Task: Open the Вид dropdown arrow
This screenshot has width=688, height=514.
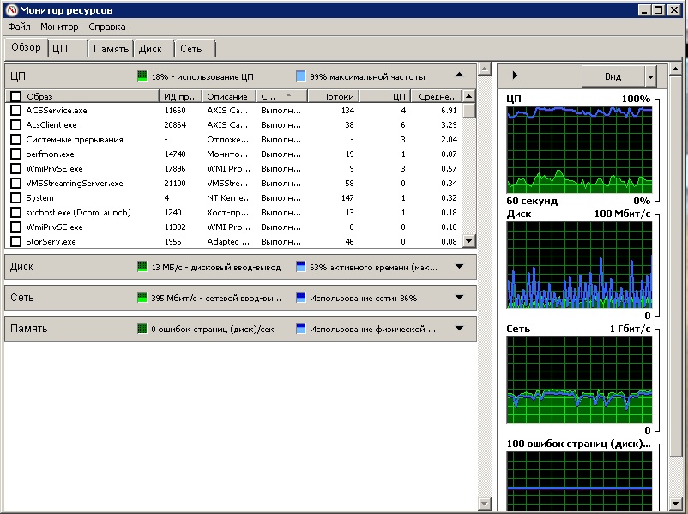Action: coord(650,76)
